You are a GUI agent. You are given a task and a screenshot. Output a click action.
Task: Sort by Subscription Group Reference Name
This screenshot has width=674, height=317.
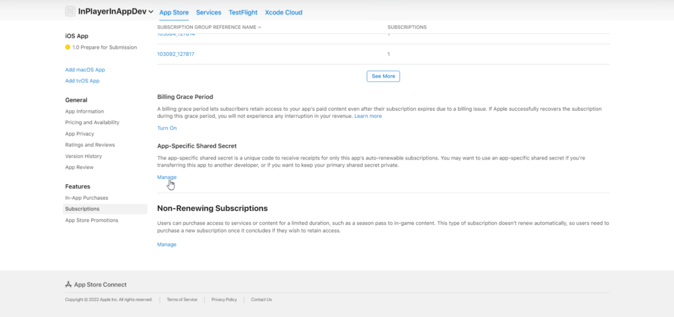[x=209, y=27]
